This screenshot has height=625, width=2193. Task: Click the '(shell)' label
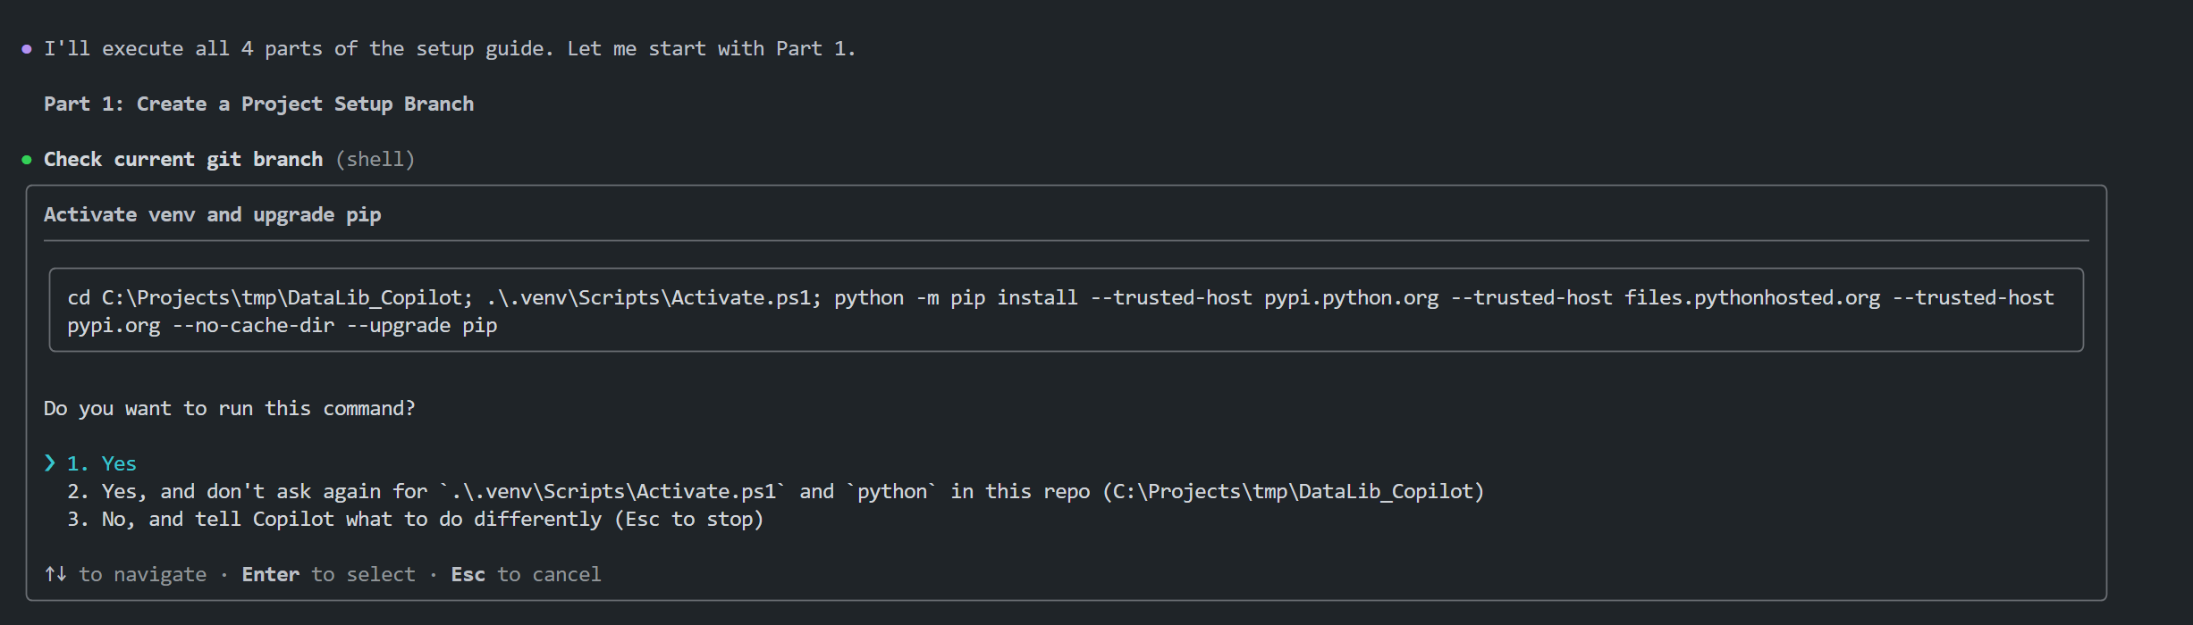375,159
